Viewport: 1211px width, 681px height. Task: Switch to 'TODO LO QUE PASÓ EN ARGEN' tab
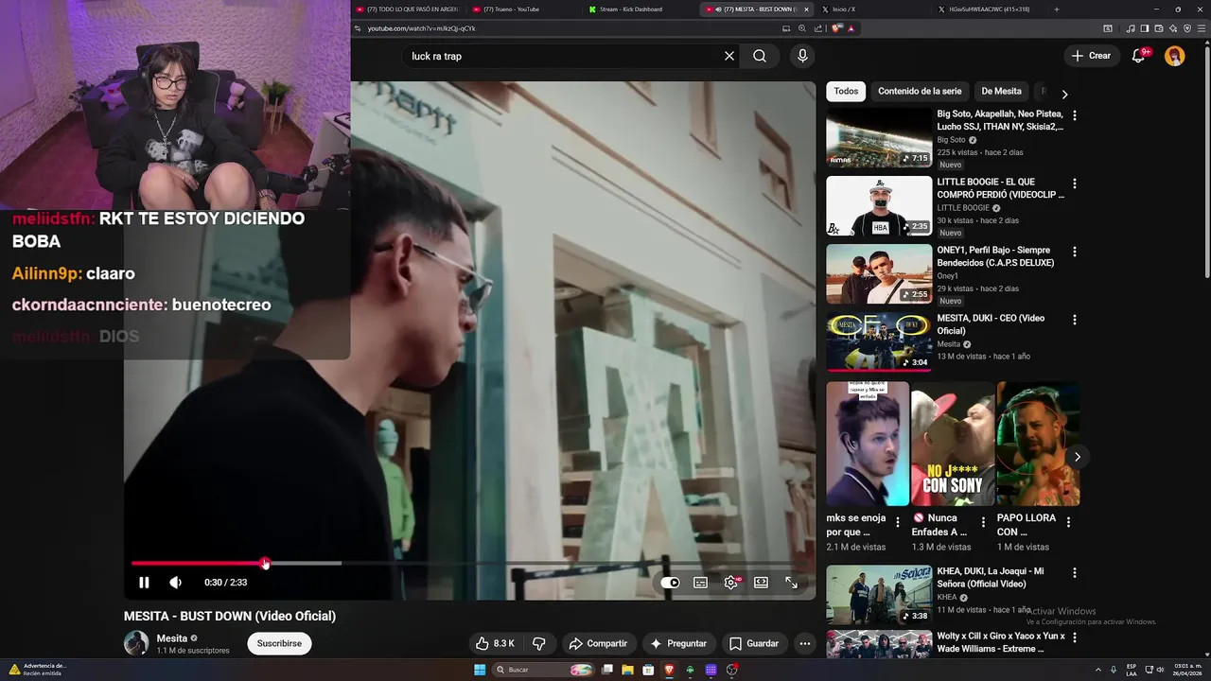pos(407,9)
